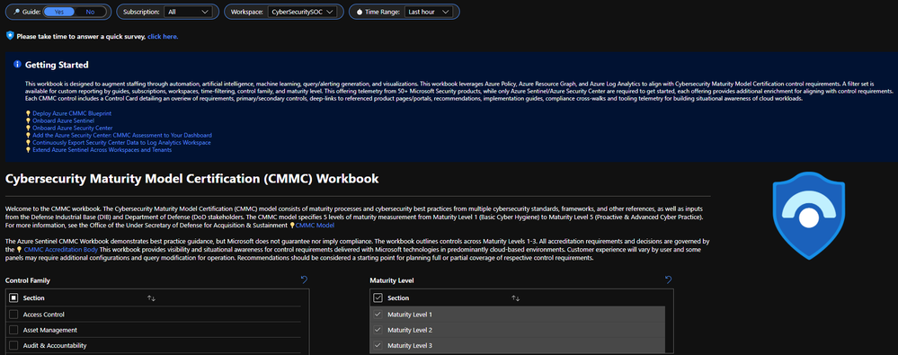
Task: Click the 'Asset Management' row text
Action: (50, 330)
